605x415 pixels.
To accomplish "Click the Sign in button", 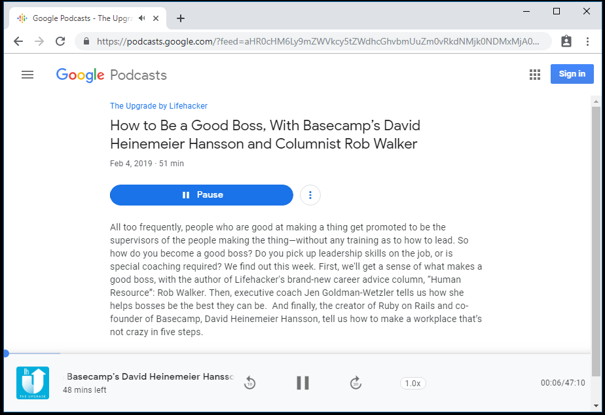I will pyautogui.click(x=572, y=74).
